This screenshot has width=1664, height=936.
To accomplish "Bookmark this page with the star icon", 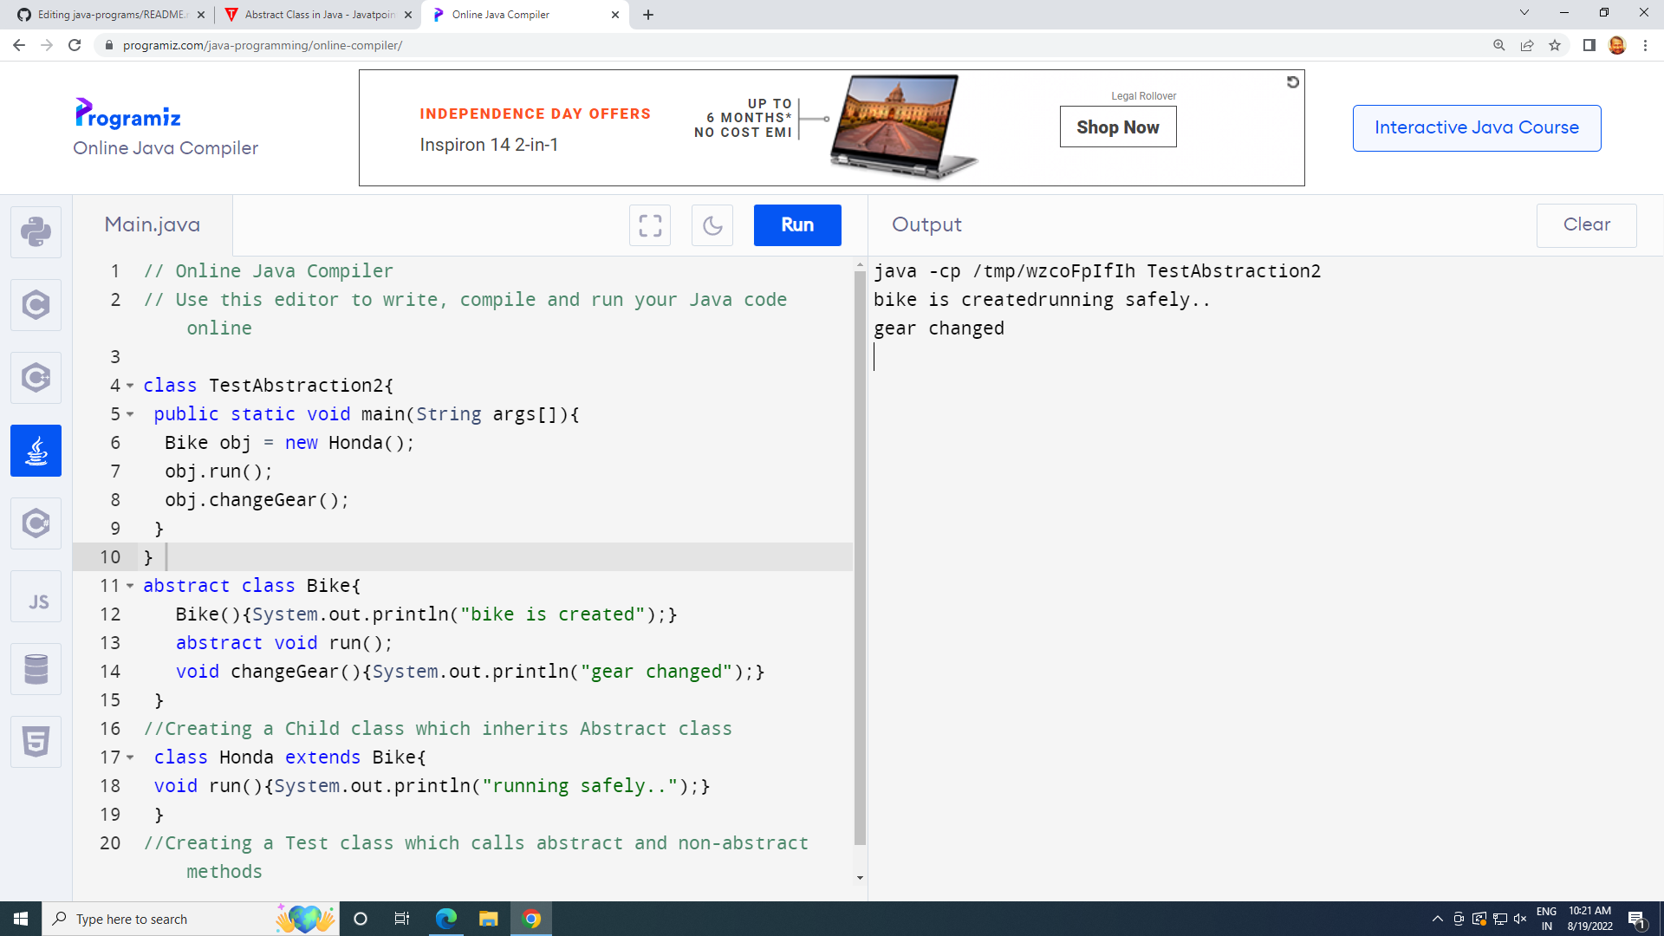I will [x=1556, y=45].
